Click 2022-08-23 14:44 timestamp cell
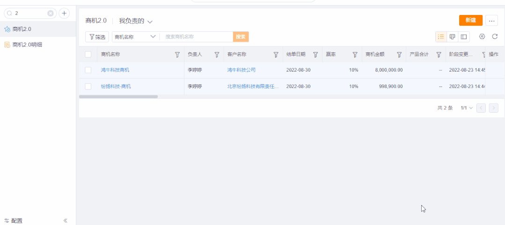This screenshot has height=225, width=505. pos(467,86)
